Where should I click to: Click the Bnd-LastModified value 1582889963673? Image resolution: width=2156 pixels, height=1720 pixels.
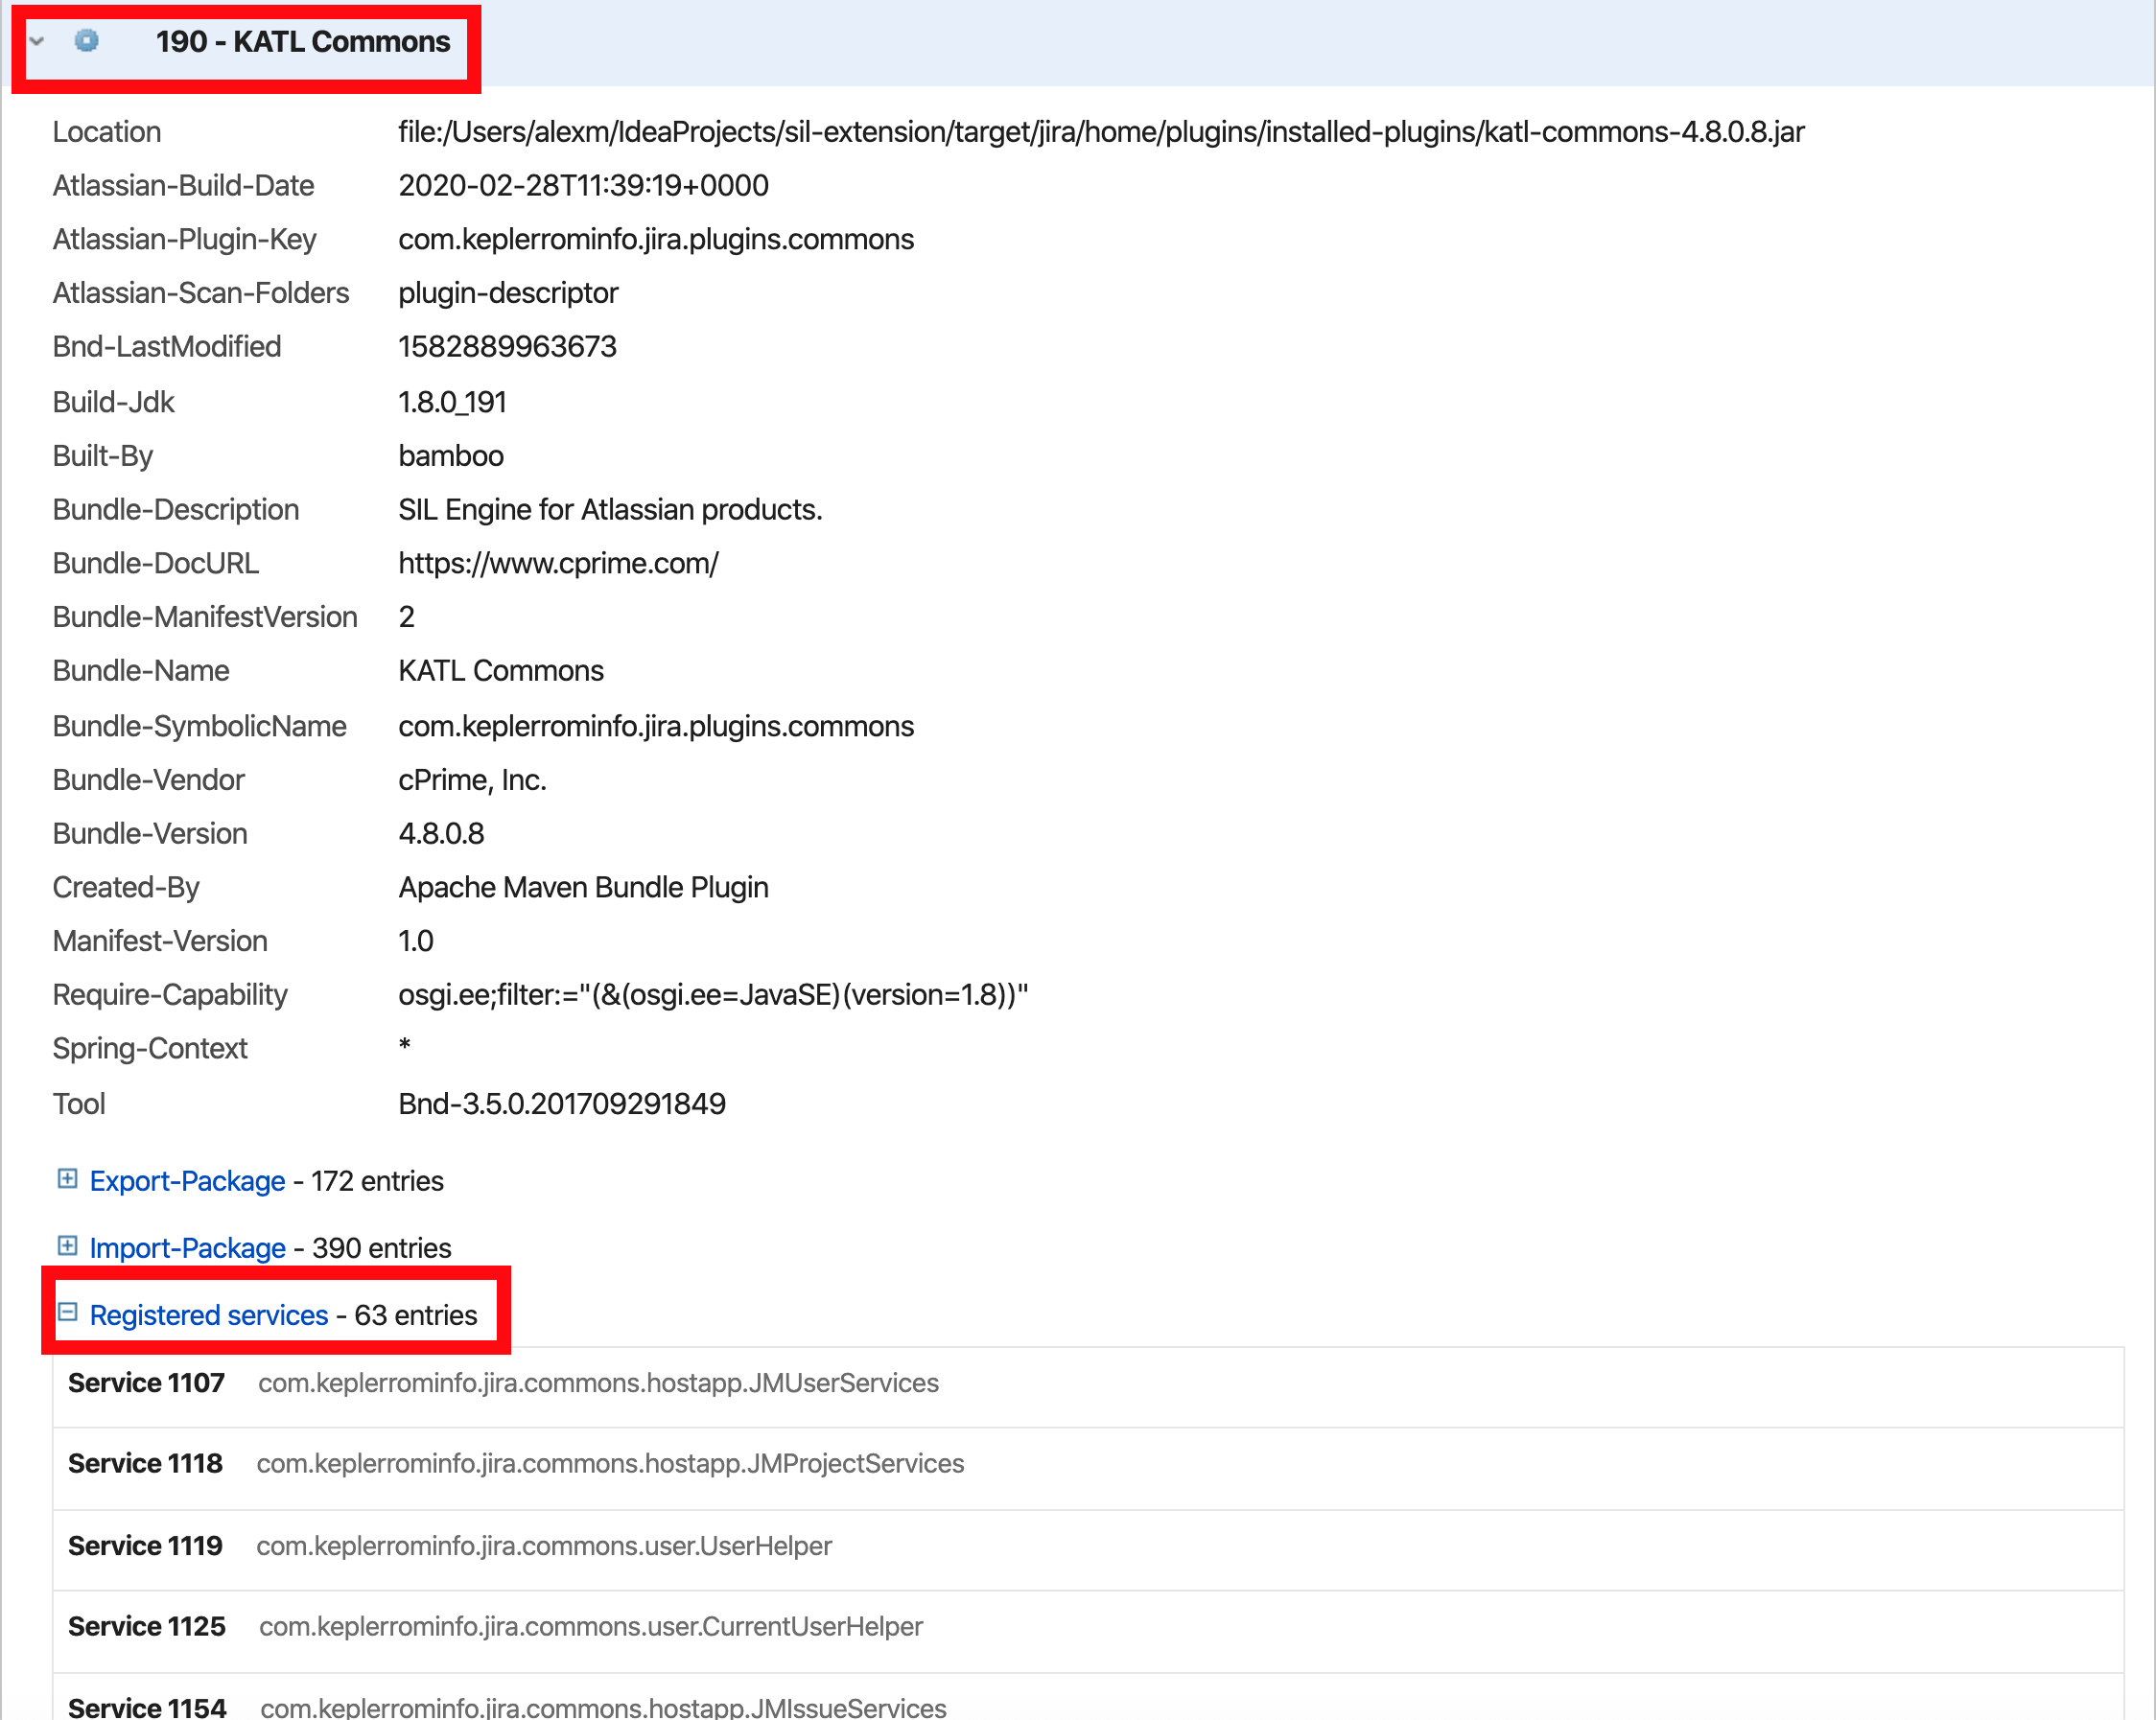507,347
